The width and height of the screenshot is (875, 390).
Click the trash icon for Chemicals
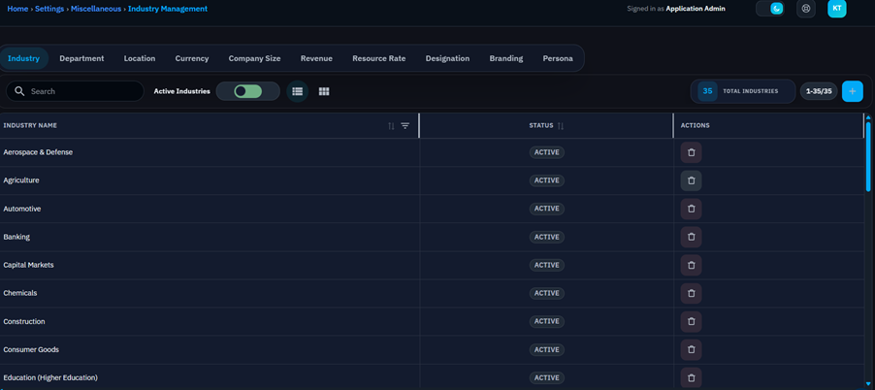point(691,293)
